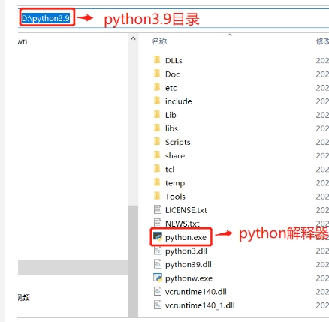The width and height of the screenshot is (329, 322).
Task: Click the navigation pane scroll-up arrow
Action: 133,38
